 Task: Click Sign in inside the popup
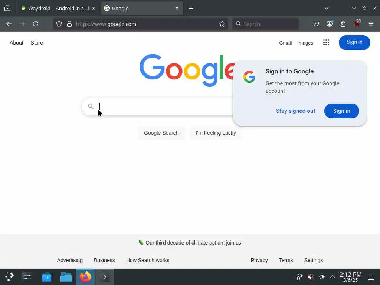coord(342,111)
